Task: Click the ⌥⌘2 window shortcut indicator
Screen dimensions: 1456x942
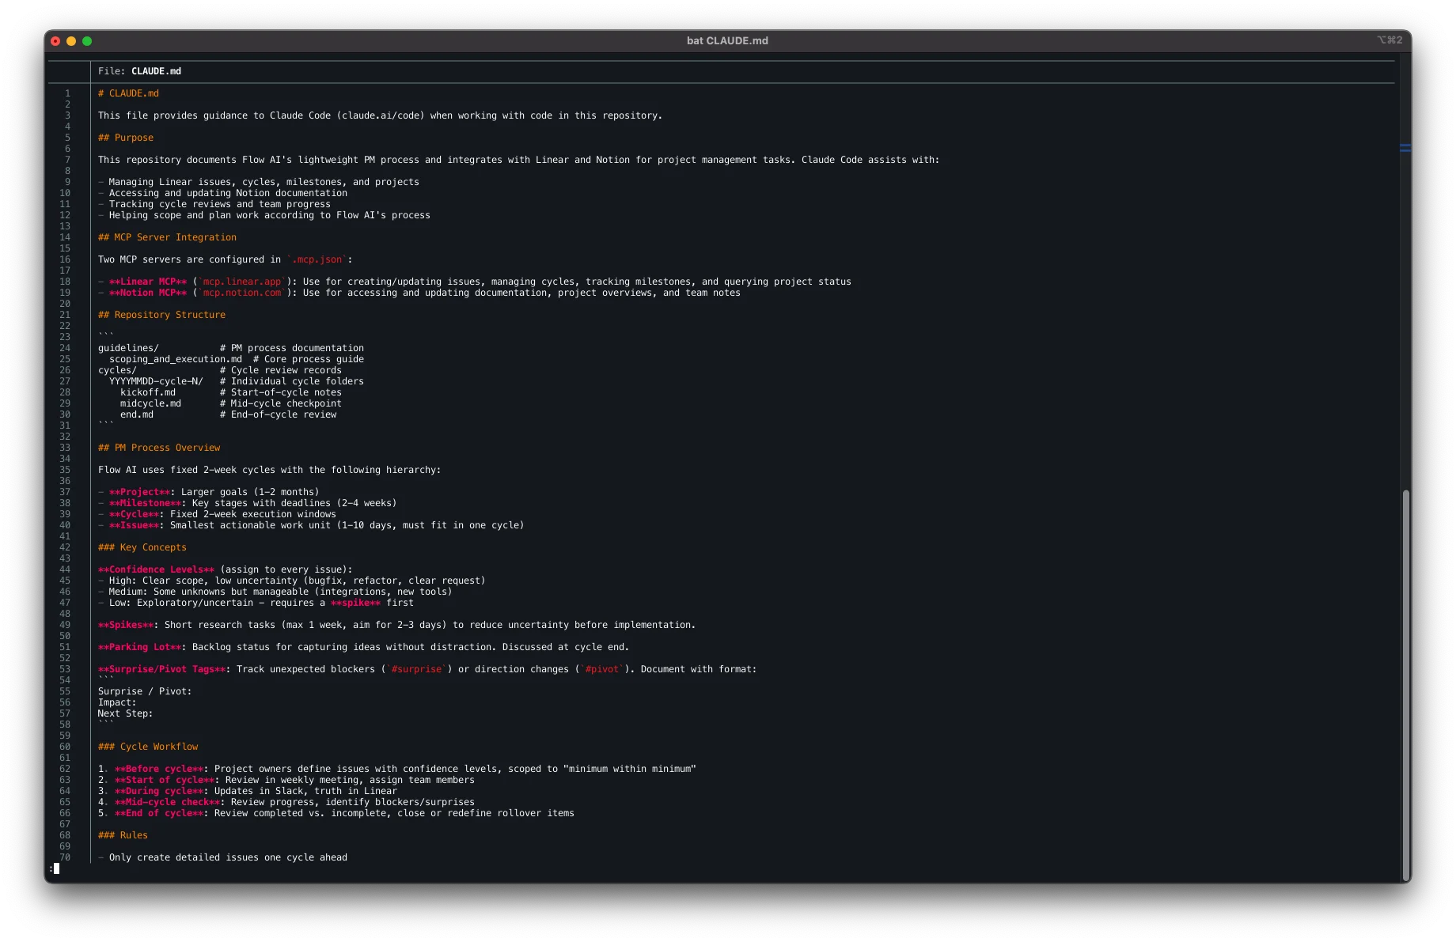Action: click(1389, 40)
